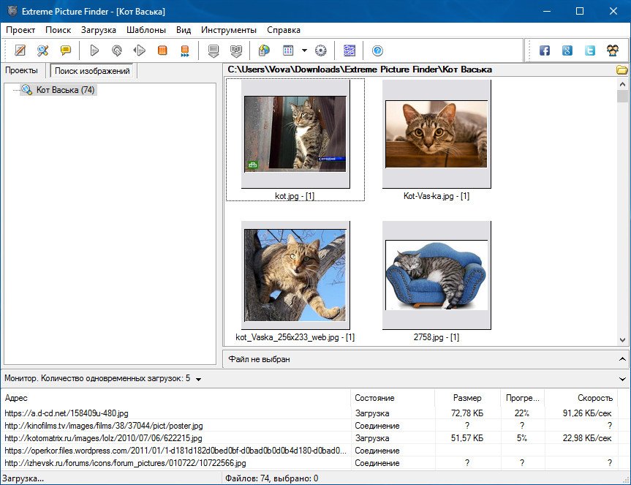The width and height of the screenshot is (631, 485).
Task: Open the image search tool icon
Action: coord(42,50)
